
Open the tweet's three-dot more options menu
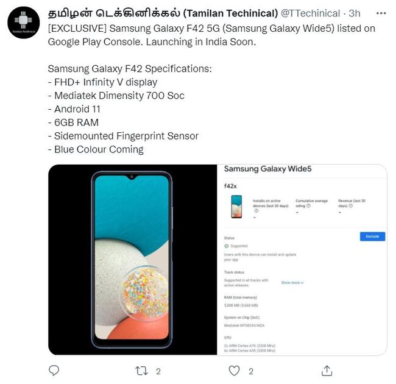[x=381, y=13]
